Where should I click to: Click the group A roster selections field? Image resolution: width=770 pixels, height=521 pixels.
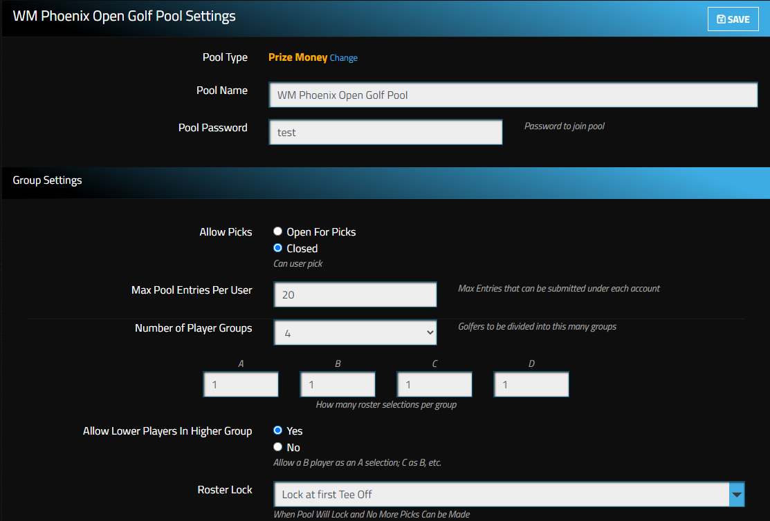(240, 384)
